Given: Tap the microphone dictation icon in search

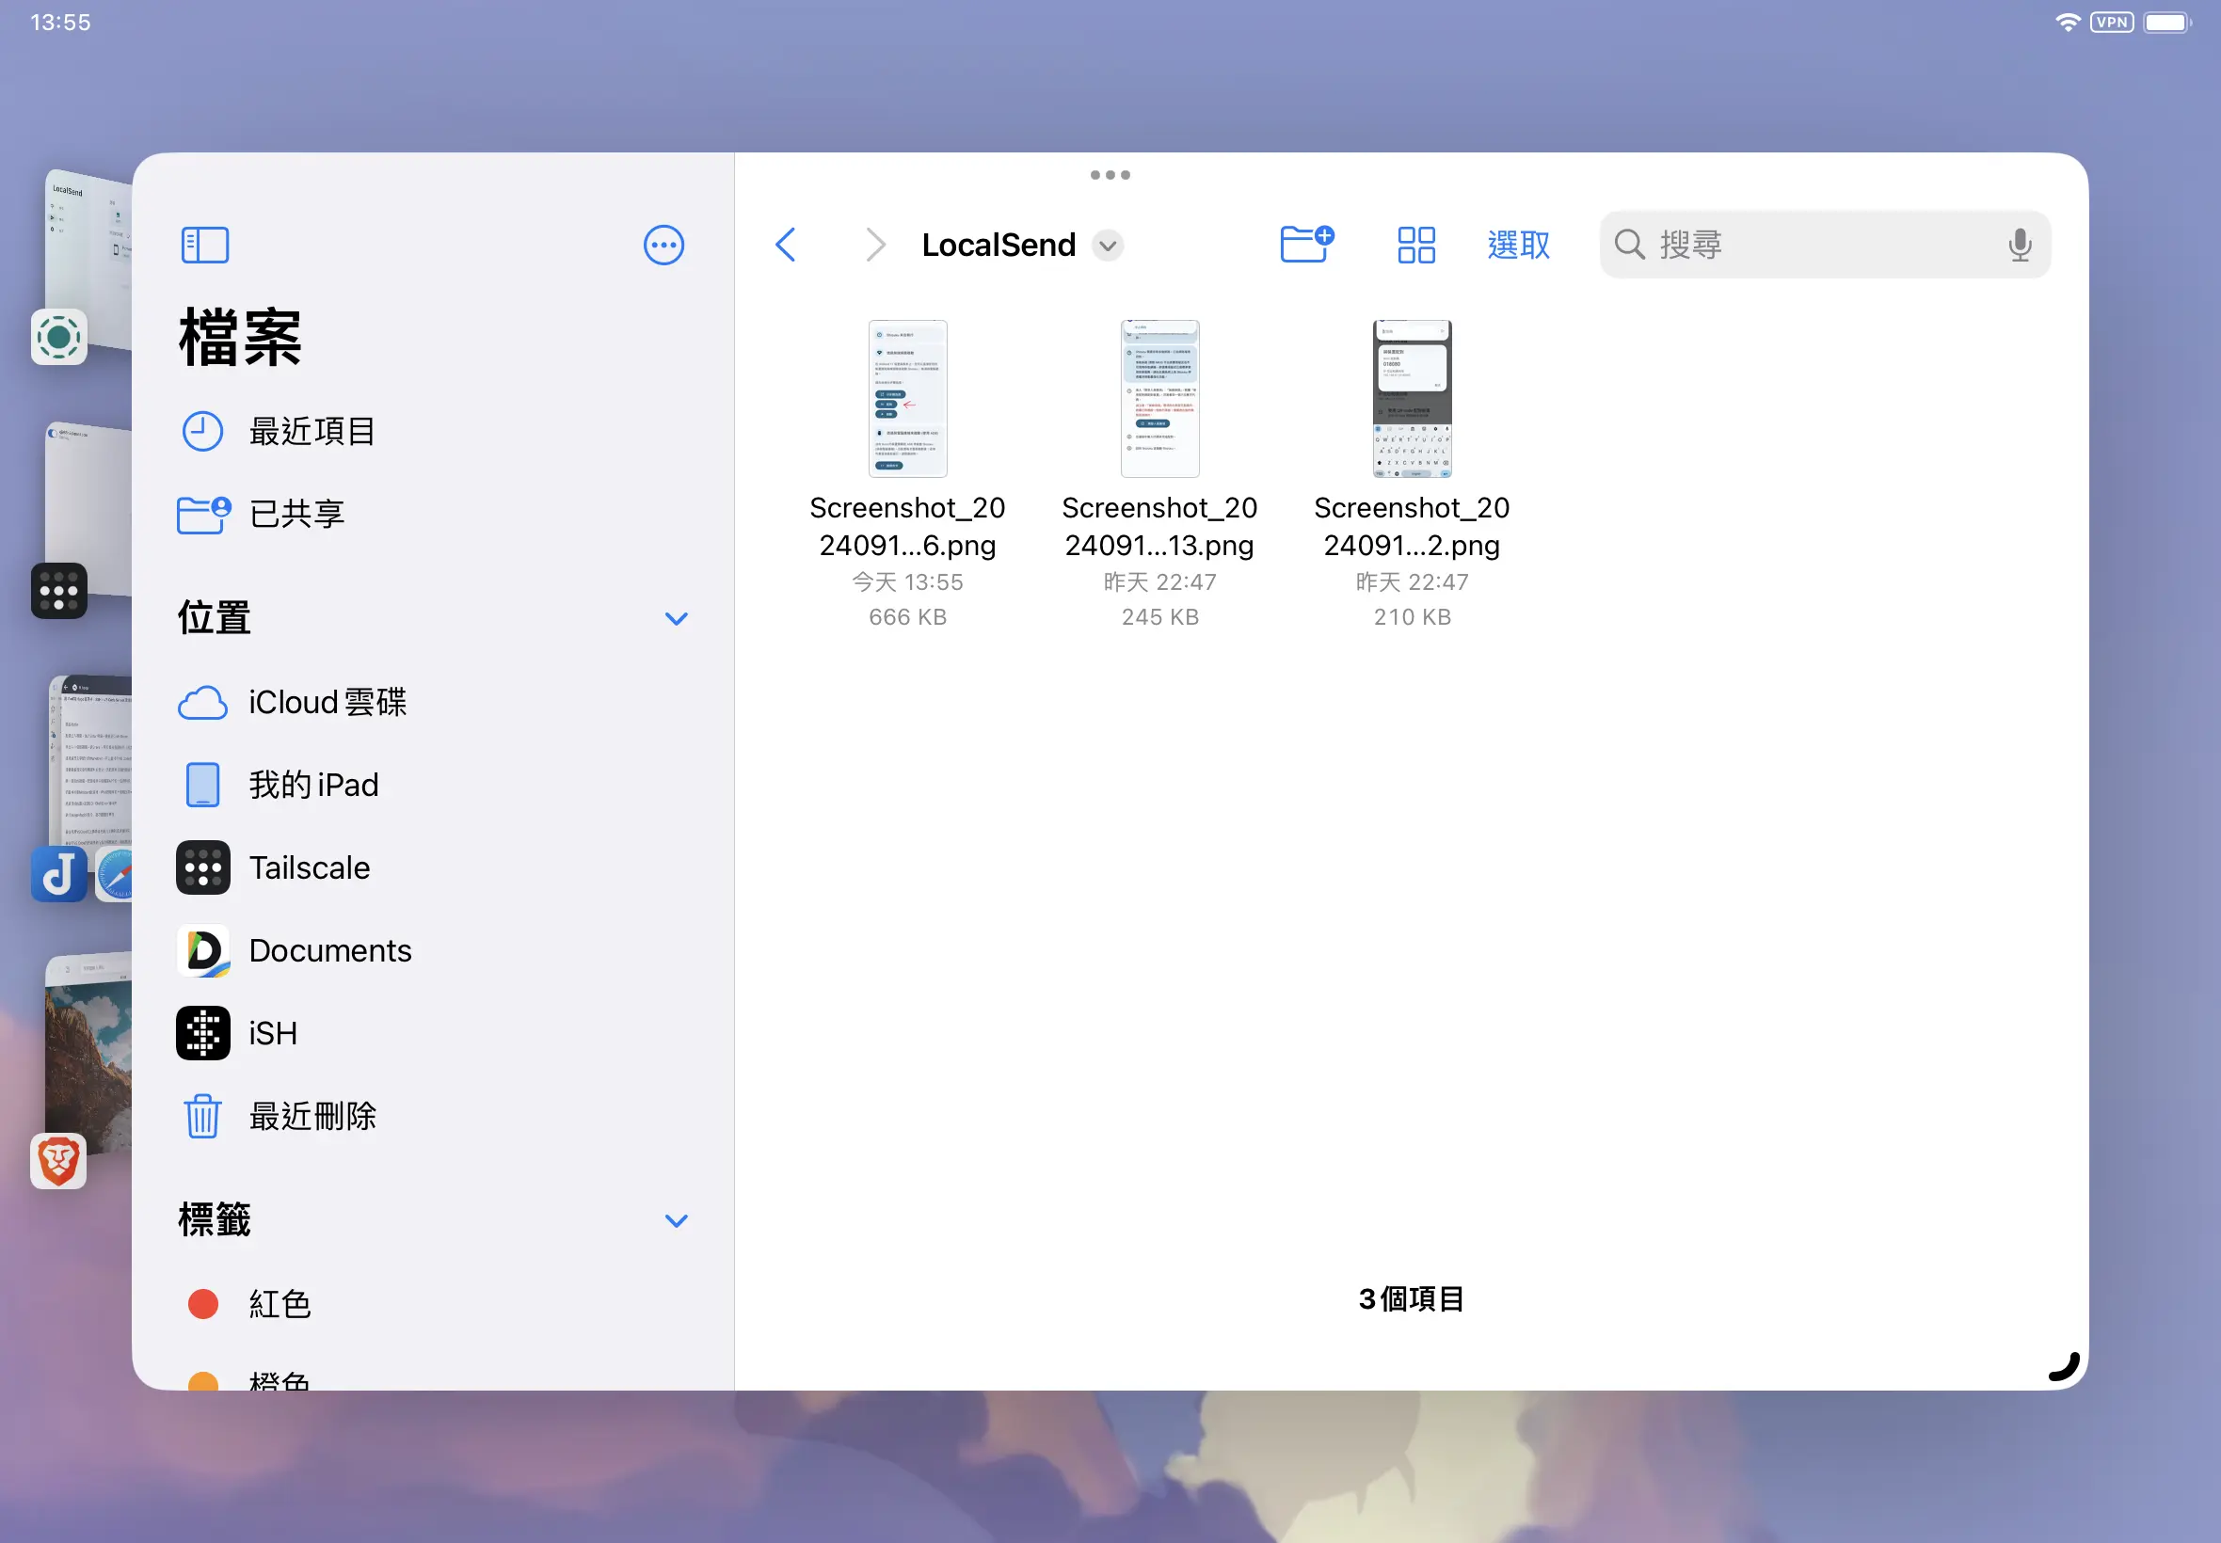Looking at the screenshot, I should click(2019, 245).
